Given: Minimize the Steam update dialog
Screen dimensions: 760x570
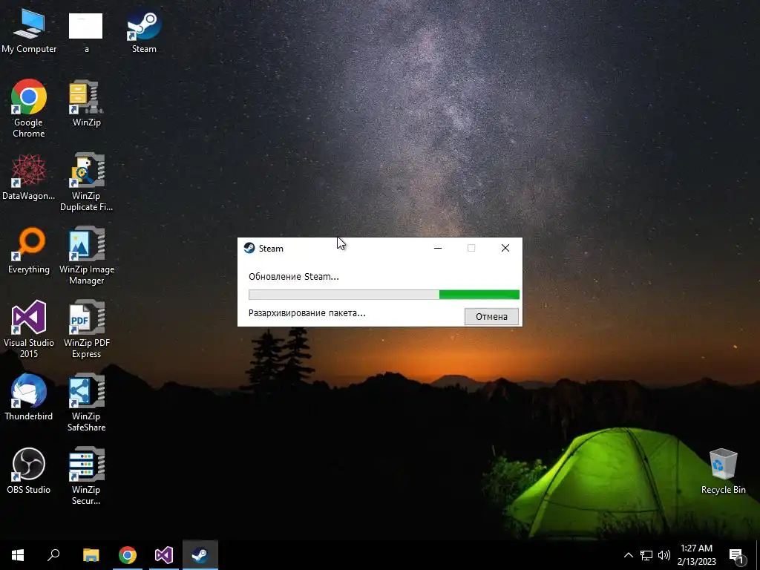Looking at the screenshot, I should coord(438,248).
